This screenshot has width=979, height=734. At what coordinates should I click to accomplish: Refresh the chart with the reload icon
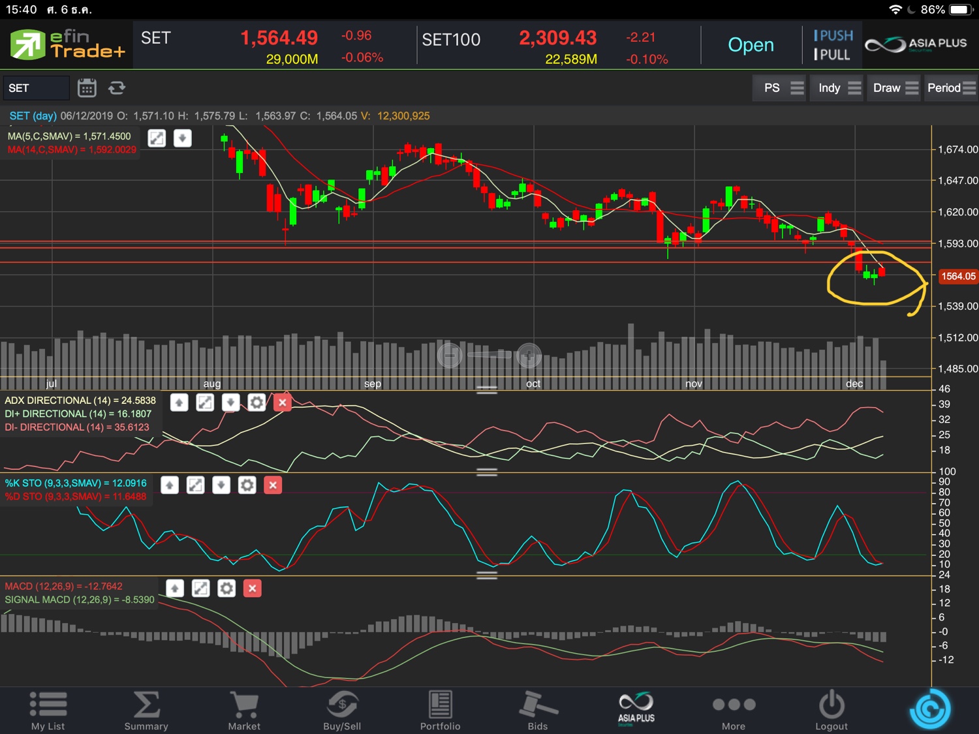coord(117,87)
